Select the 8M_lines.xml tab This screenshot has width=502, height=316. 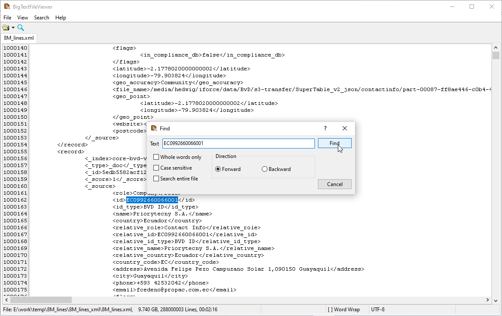(x=19, y=38)
